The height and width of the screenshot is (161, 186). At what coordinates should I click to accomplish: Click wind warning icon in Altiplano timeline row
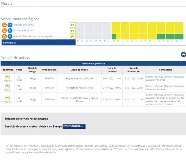pos(73,25)
